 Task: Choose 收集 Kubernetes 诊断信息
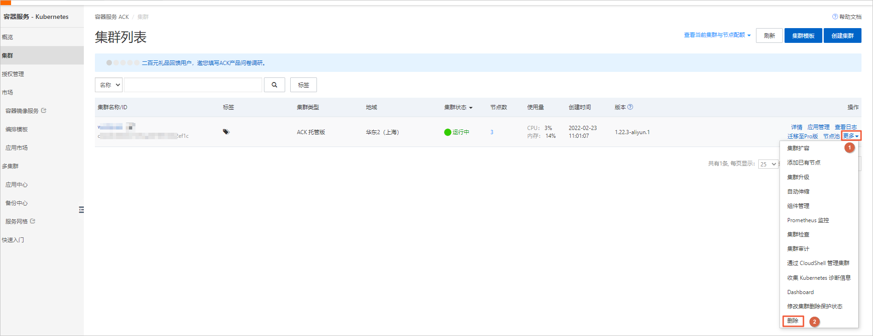click(x=819, y=277)
